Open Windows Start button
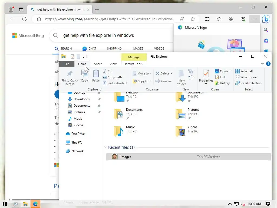This screenshot has width=277, height=208. coord(5,204)
